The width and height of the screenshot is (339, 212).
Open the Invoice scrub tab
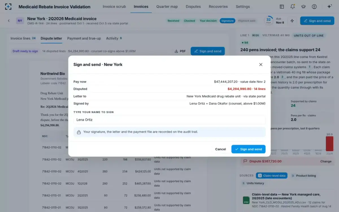114,7
